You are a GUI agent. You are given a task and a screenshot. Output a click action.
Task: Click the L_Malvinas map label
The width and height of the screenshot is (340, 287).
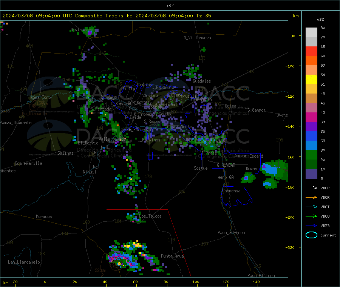[x=149, y=140]
